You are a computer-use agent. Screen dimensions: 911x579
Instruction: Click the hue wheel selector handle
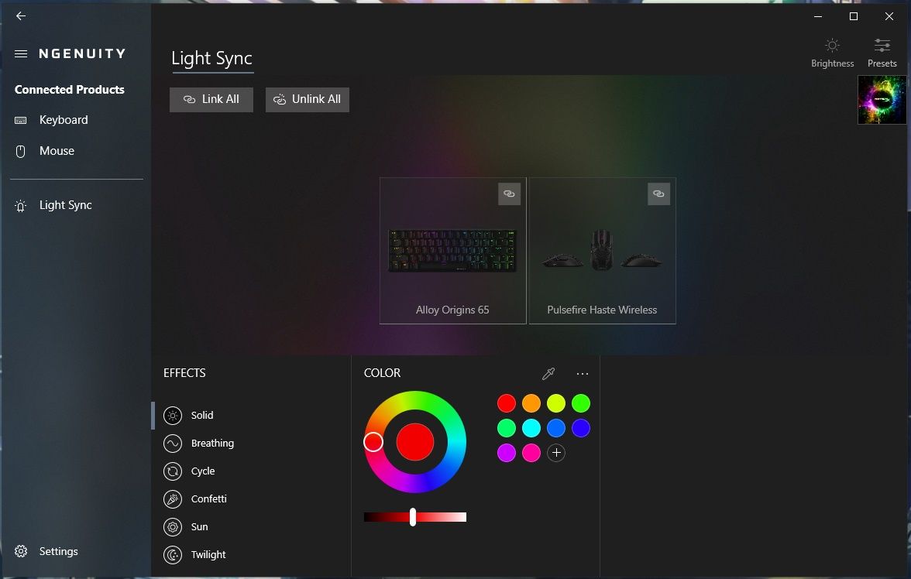click(x=373, y=442)
